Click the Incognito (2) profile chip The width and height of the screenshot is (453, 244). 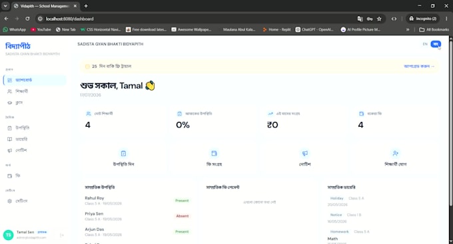(x=422, y=19)
